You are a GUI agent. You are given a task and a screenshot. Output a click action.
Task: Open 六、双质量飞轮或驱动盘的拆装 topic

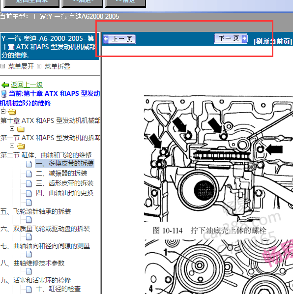tap(45, 229)
